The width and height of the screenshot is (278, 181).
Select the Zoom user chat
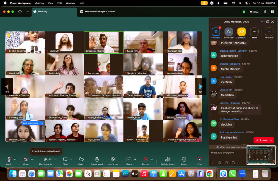coord(229,33)
